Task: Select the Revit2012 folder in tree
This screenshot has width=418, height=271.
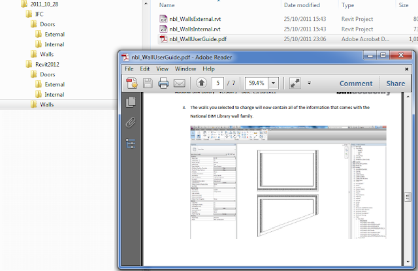Action: pos(42,64)
